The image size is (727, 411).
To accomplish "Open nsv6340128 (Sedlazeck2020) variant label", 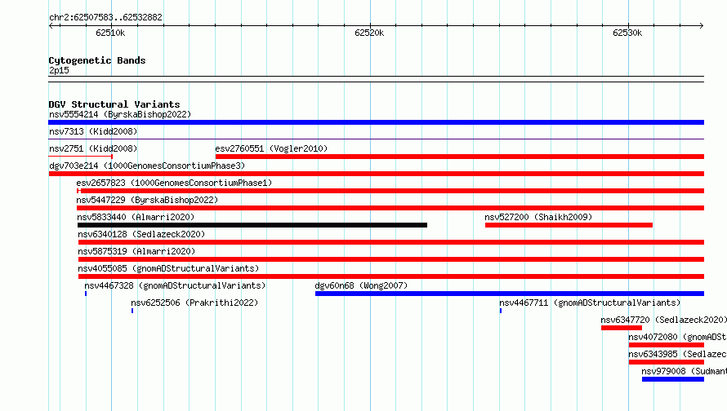I will tap(141, 234).
